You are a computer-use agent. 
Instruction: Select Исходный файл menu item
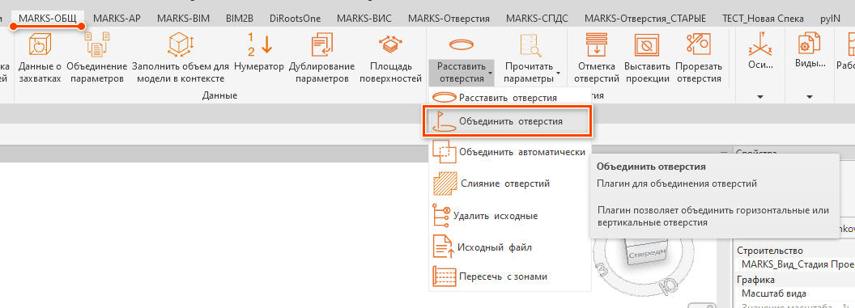coord(510,247)
